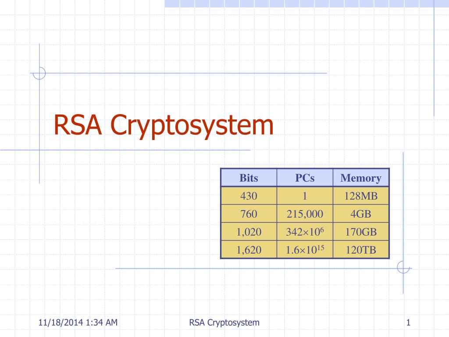This screenshot has height=337, width=449.
Task: Click the slide number 1 in footer
Action: [408, 323]
